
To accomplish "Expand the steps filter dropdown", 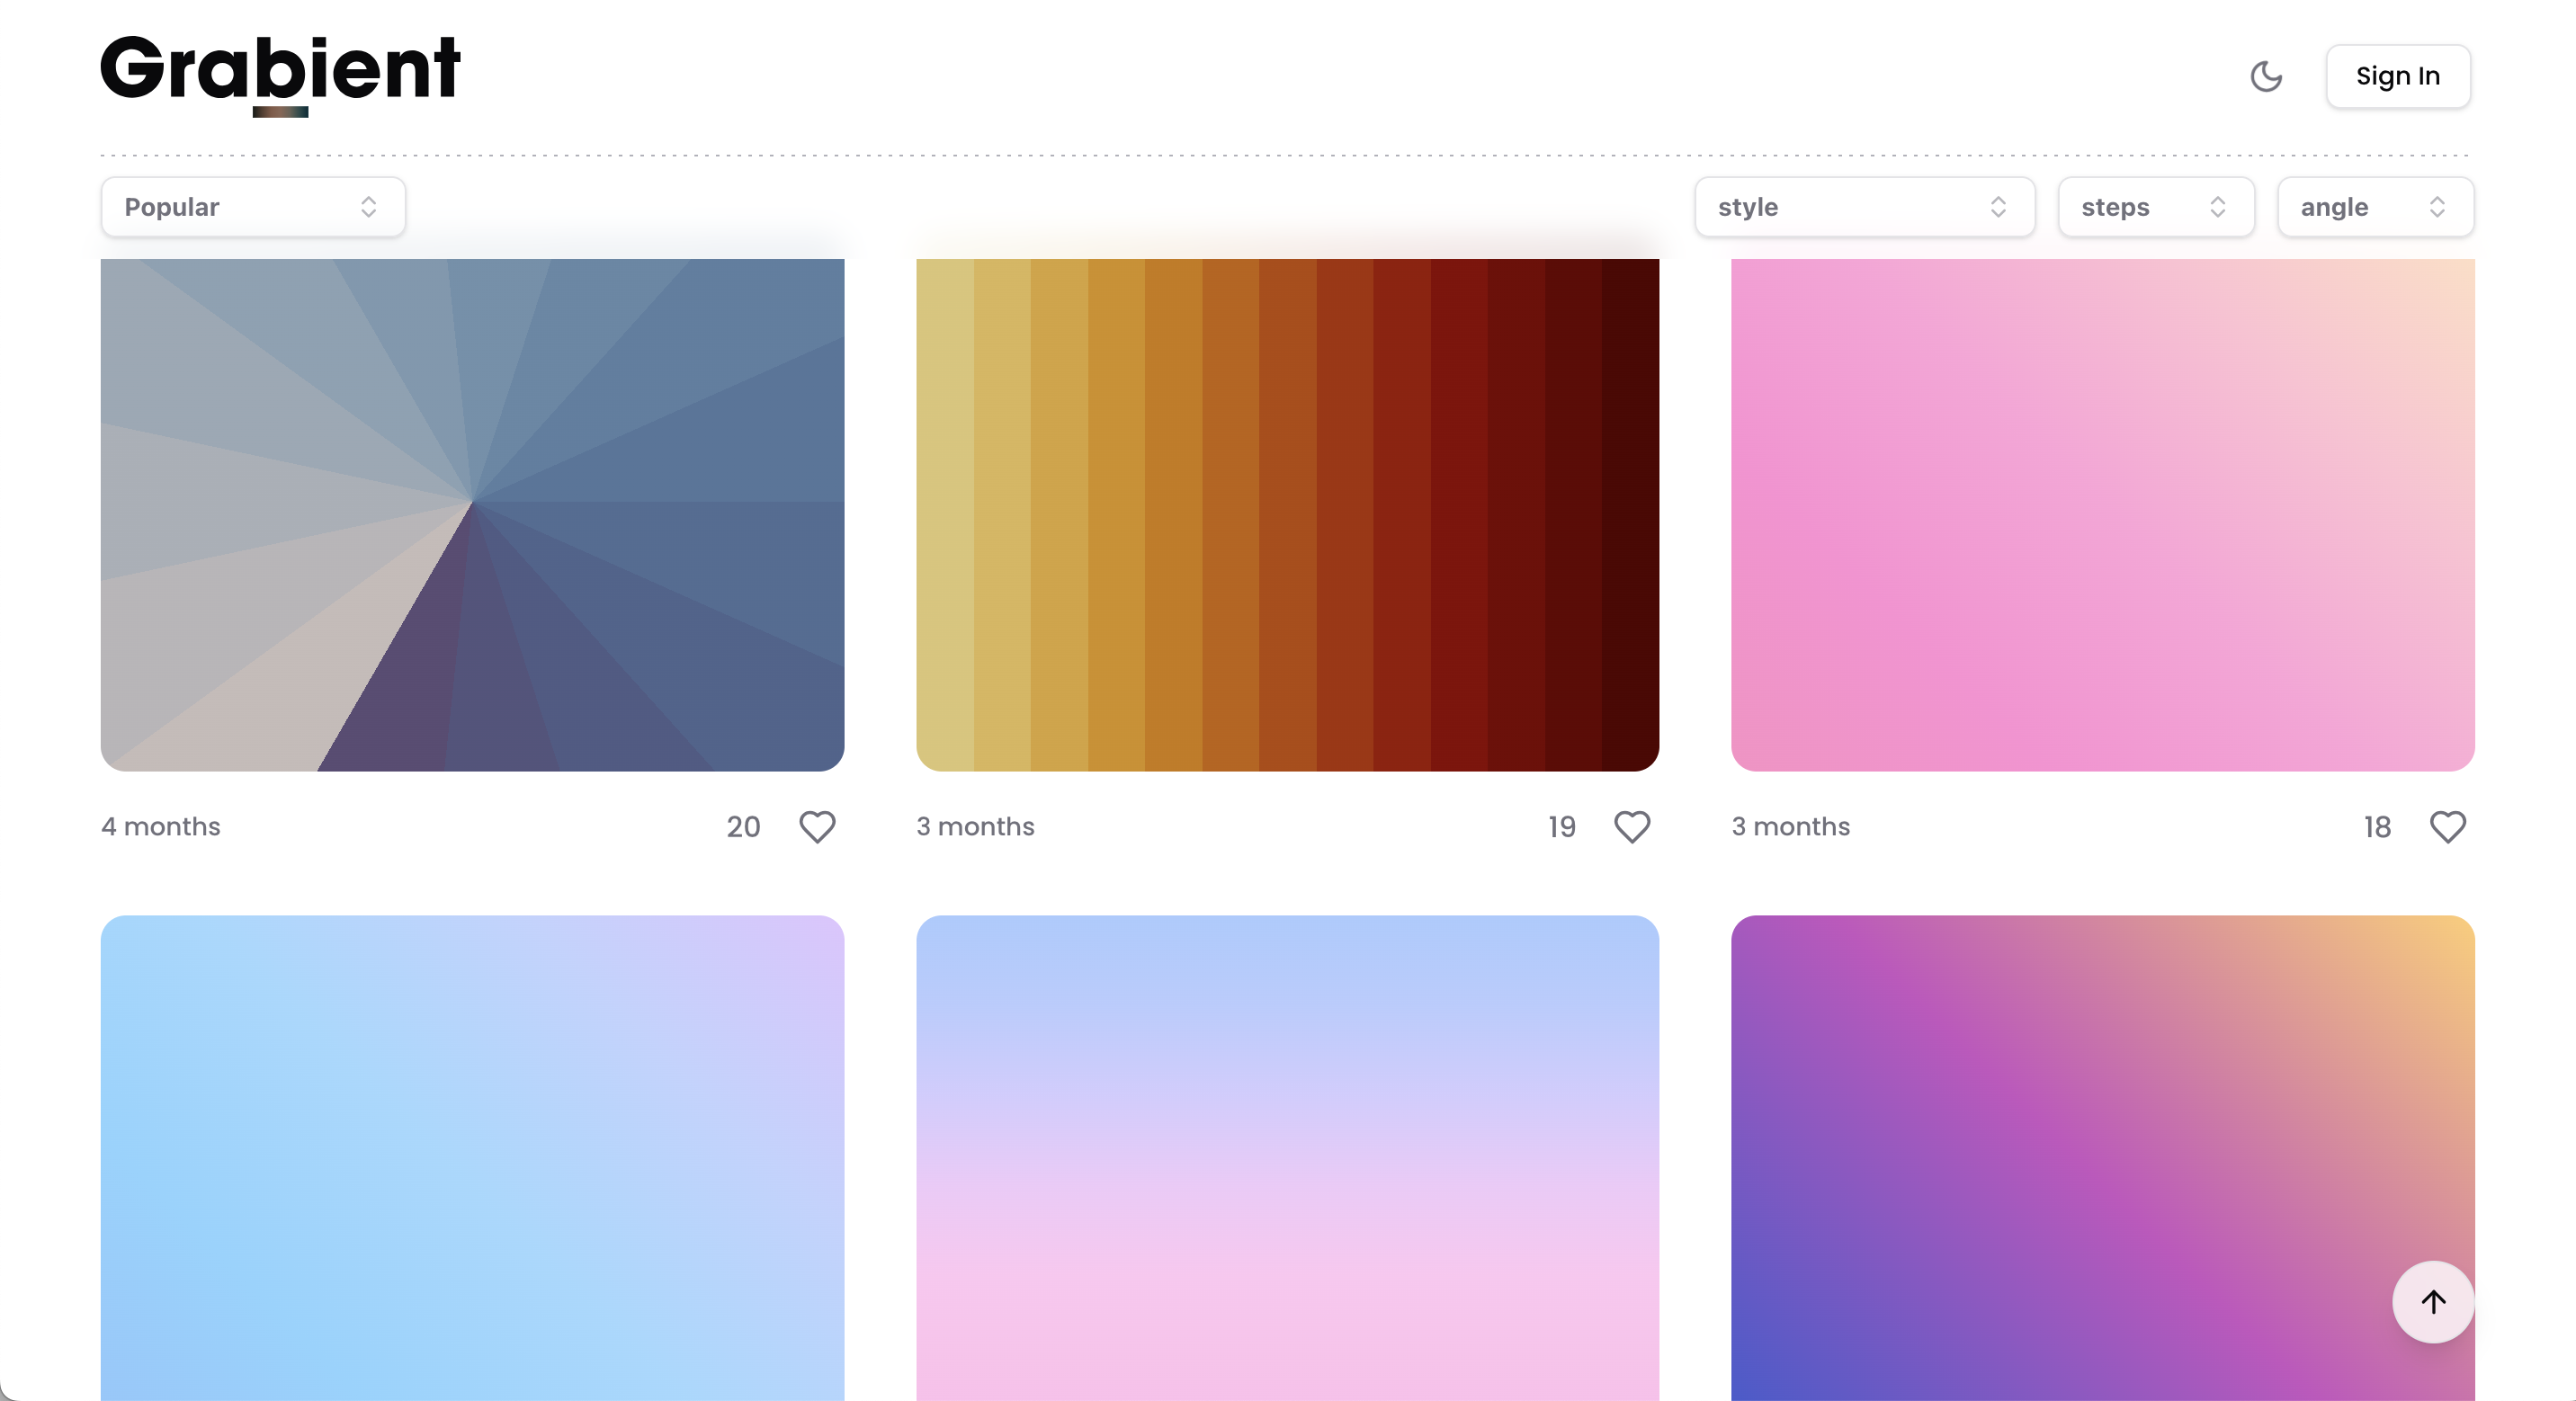I will 2155,207.
